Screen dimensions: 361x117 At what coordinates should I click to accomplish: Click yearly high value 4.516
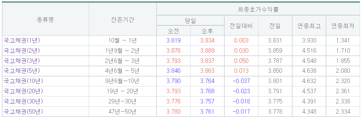(x=309, y=50)
